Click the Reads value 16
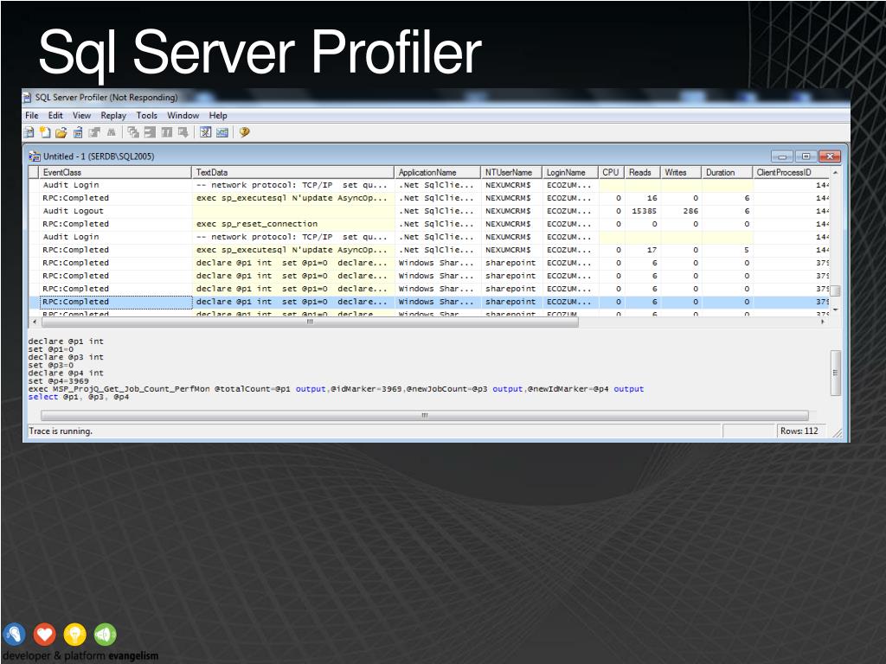The height and width of the screenshot is (664, 886). coord(652,198)
